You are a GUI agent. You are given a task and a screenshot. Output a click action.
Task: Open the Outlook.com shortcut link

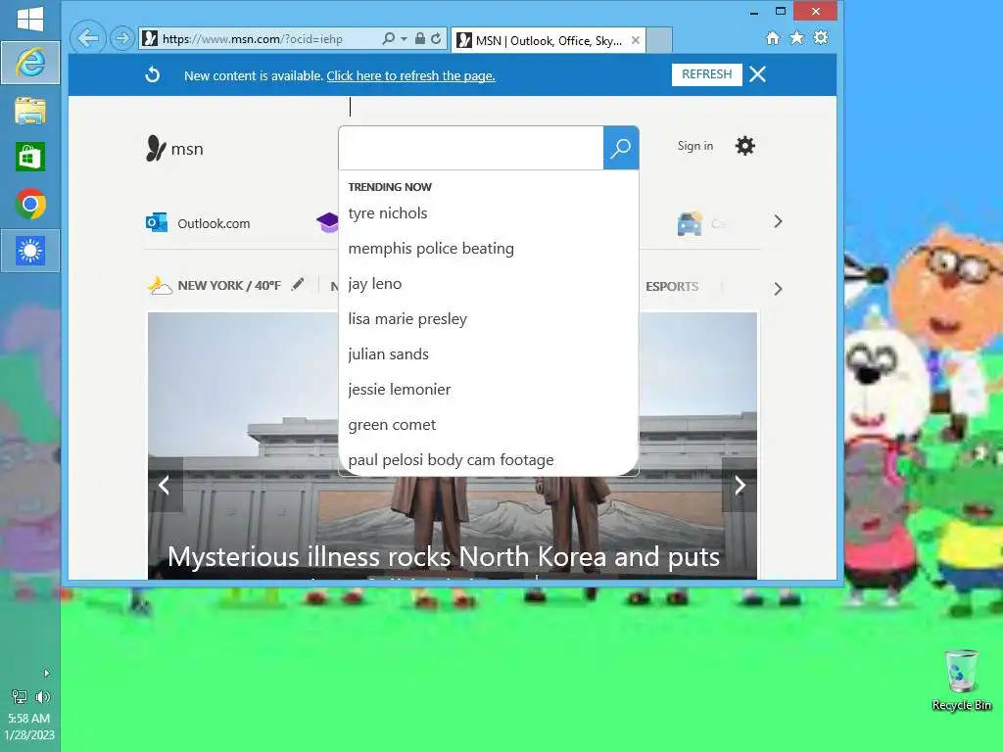pyautogui.click(x=214, y=224)
